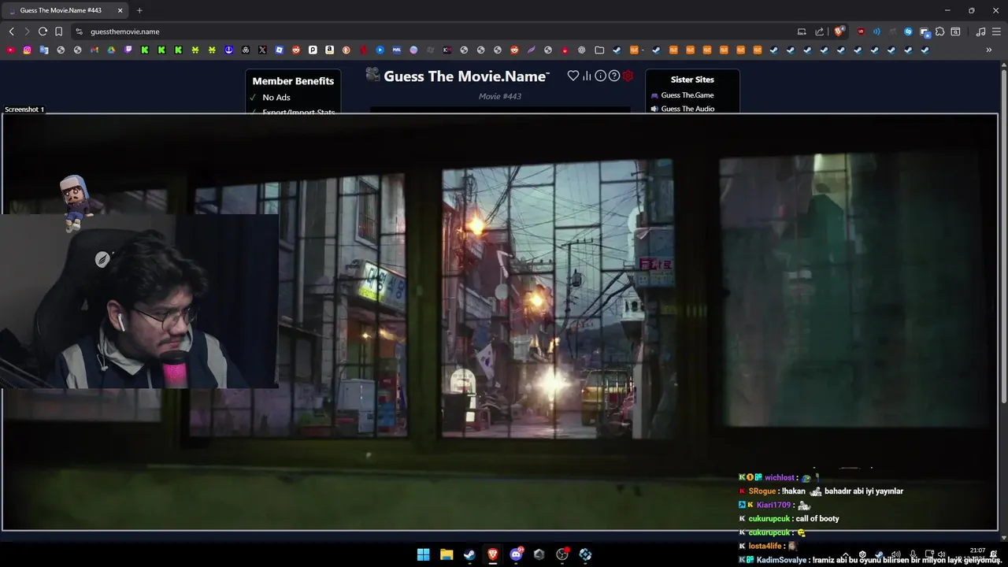Image resolution: width=1008 pixels, height=567 pixels.
Task: Open the bookmarks folder icon
Action: 599,50
